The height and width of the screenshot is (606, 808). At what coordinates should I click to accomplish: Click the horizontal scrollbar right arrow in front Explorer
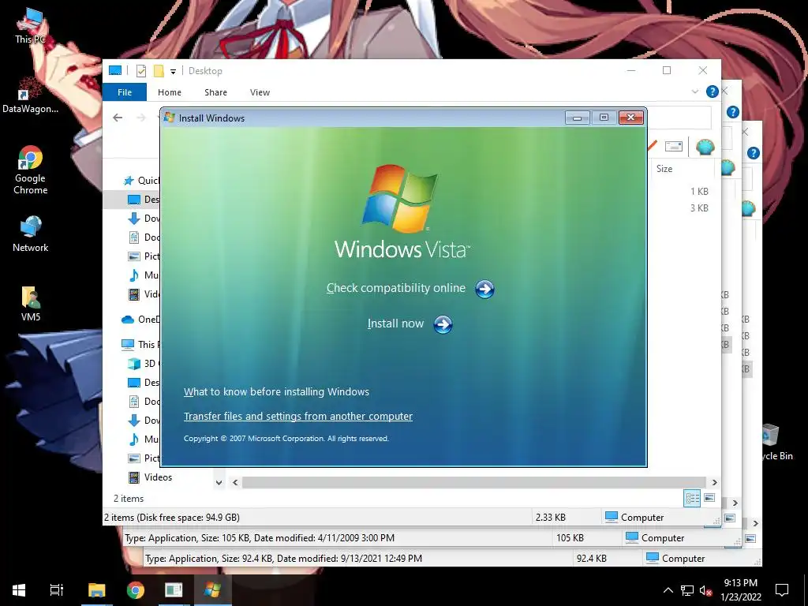click(714, 483)
